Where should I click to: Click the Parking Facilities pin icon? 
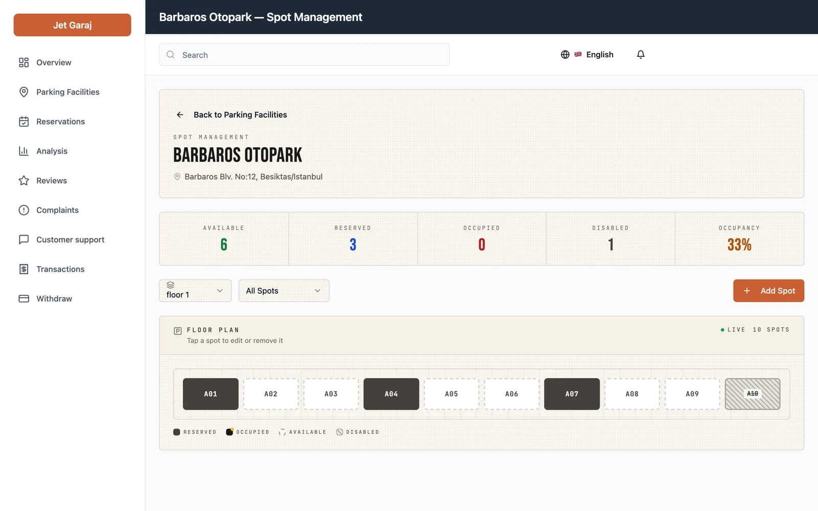click(x=24, y=92)
